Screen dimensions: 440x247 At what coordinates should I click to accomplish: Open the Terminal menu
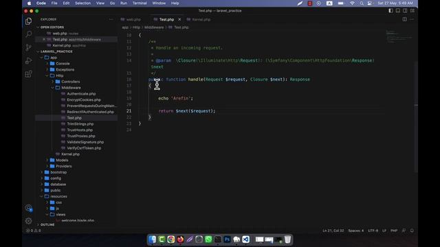point(140,3)
